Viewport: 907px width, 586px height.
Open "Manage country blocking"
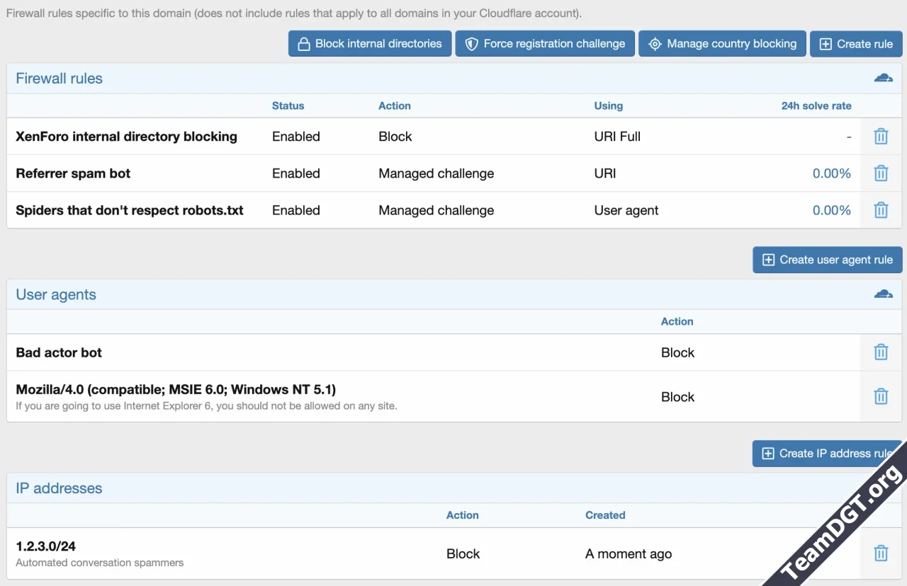(x=722, y=43)
